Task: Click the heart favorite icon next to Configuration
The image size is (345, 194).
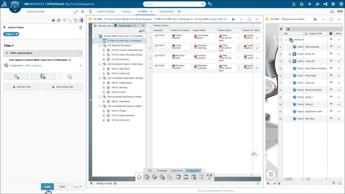Action: coord(204,170)
